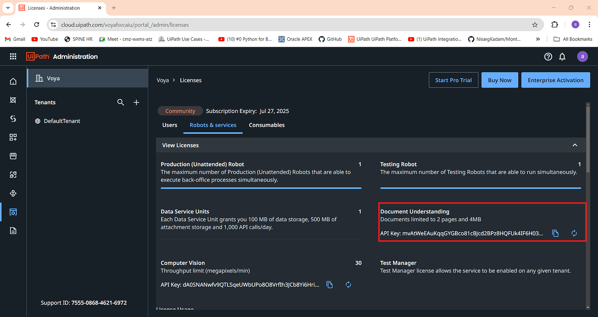Copy the Computer Vision API key

pyautogui.click(x=329, y=285)
